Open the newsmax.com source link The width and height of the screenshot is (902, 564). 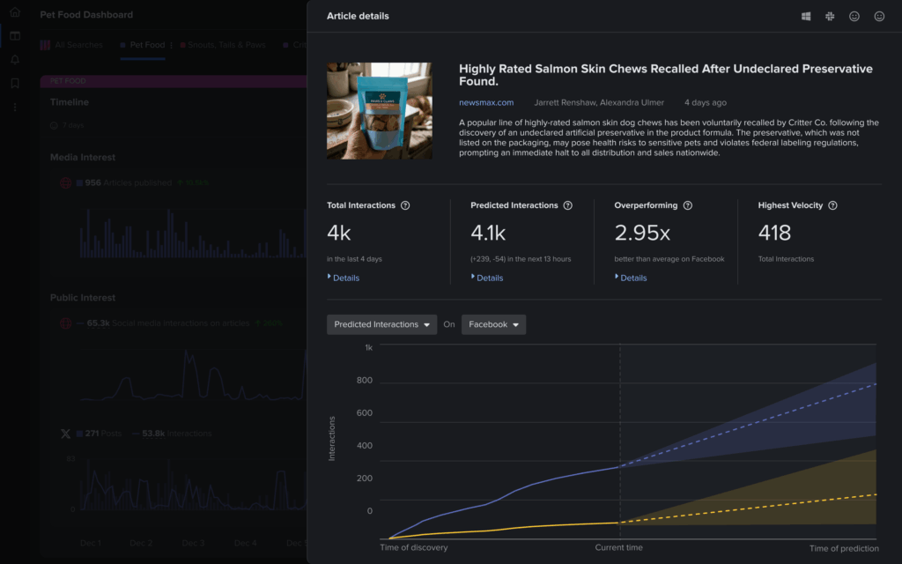(x=486, y=102)
